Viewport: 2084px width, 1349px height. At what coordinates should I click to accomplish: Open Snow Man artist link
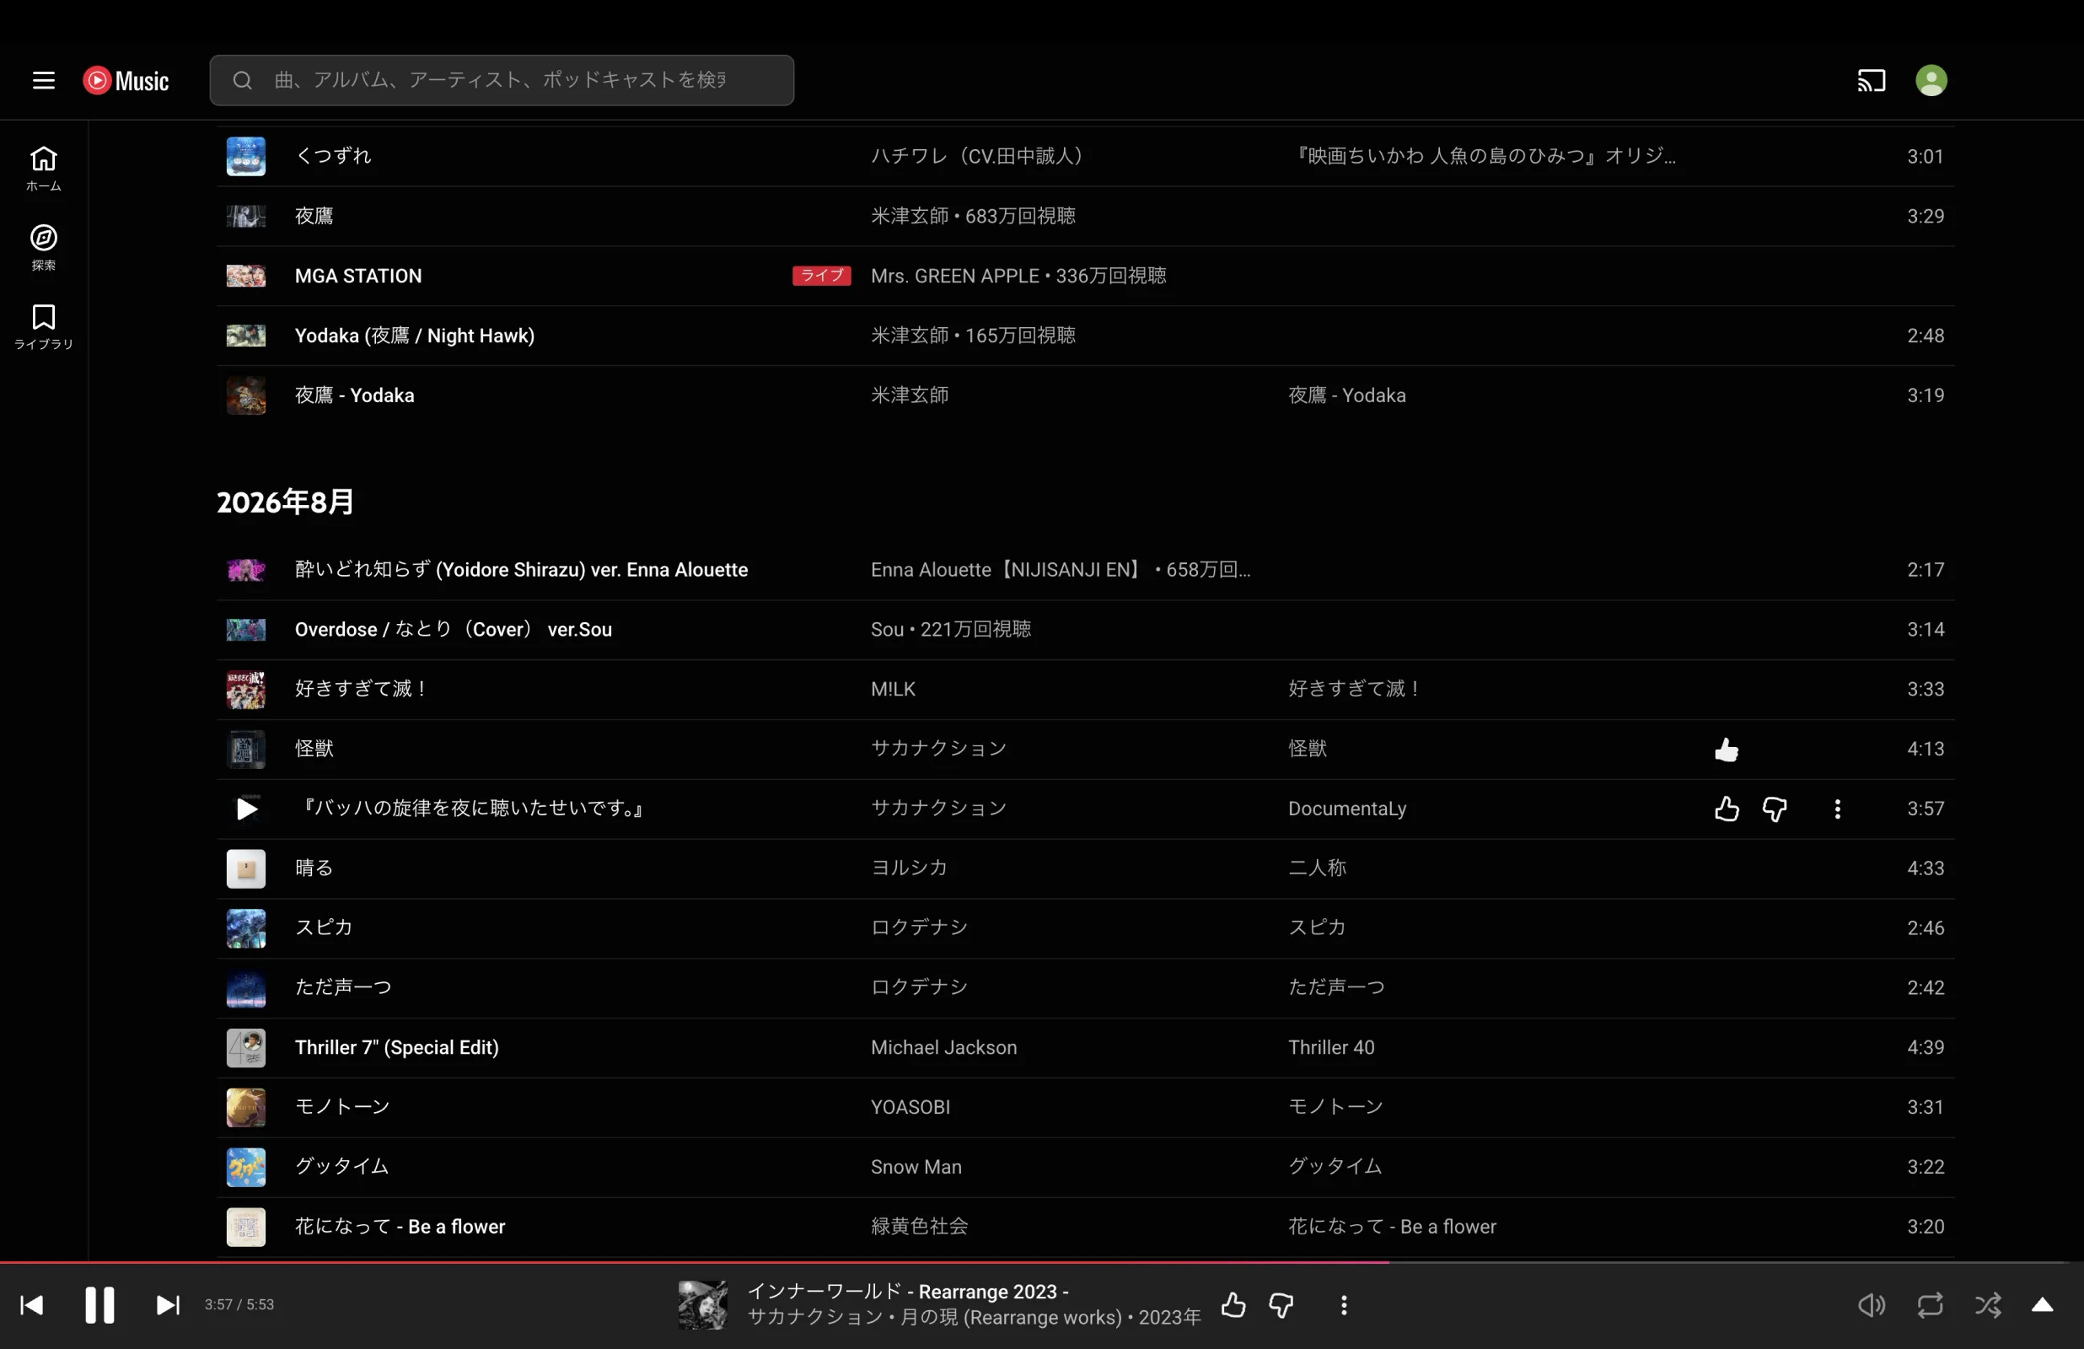(916, 1166)
